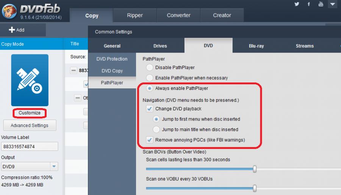Open the General settings tab

point(112,46)
